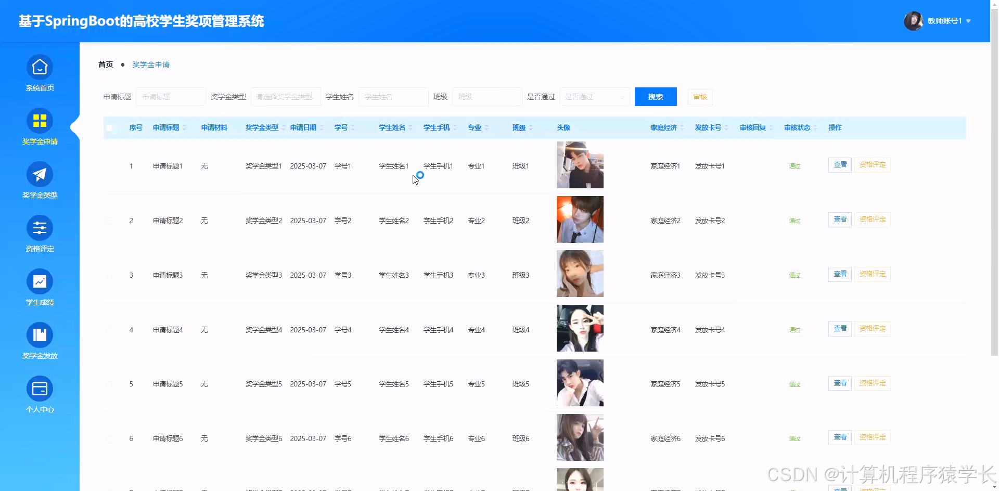Select 奖学金申请 breadcrumb tab
999x491 pixels.
tap(151, 64)
